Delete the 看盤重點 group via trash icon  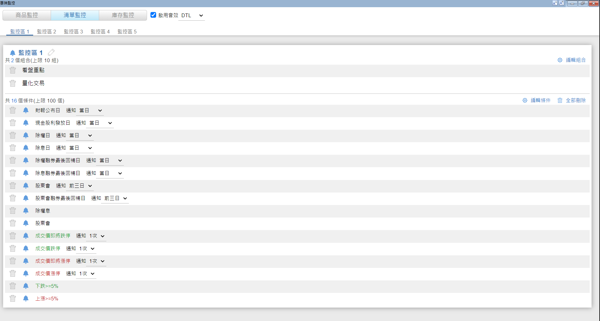point(13,70)
